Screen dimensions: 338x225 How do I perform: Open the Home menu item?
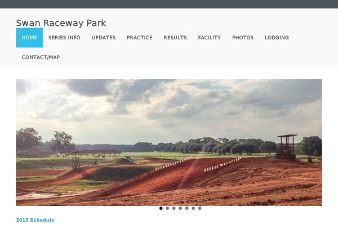tap(29, 38)
